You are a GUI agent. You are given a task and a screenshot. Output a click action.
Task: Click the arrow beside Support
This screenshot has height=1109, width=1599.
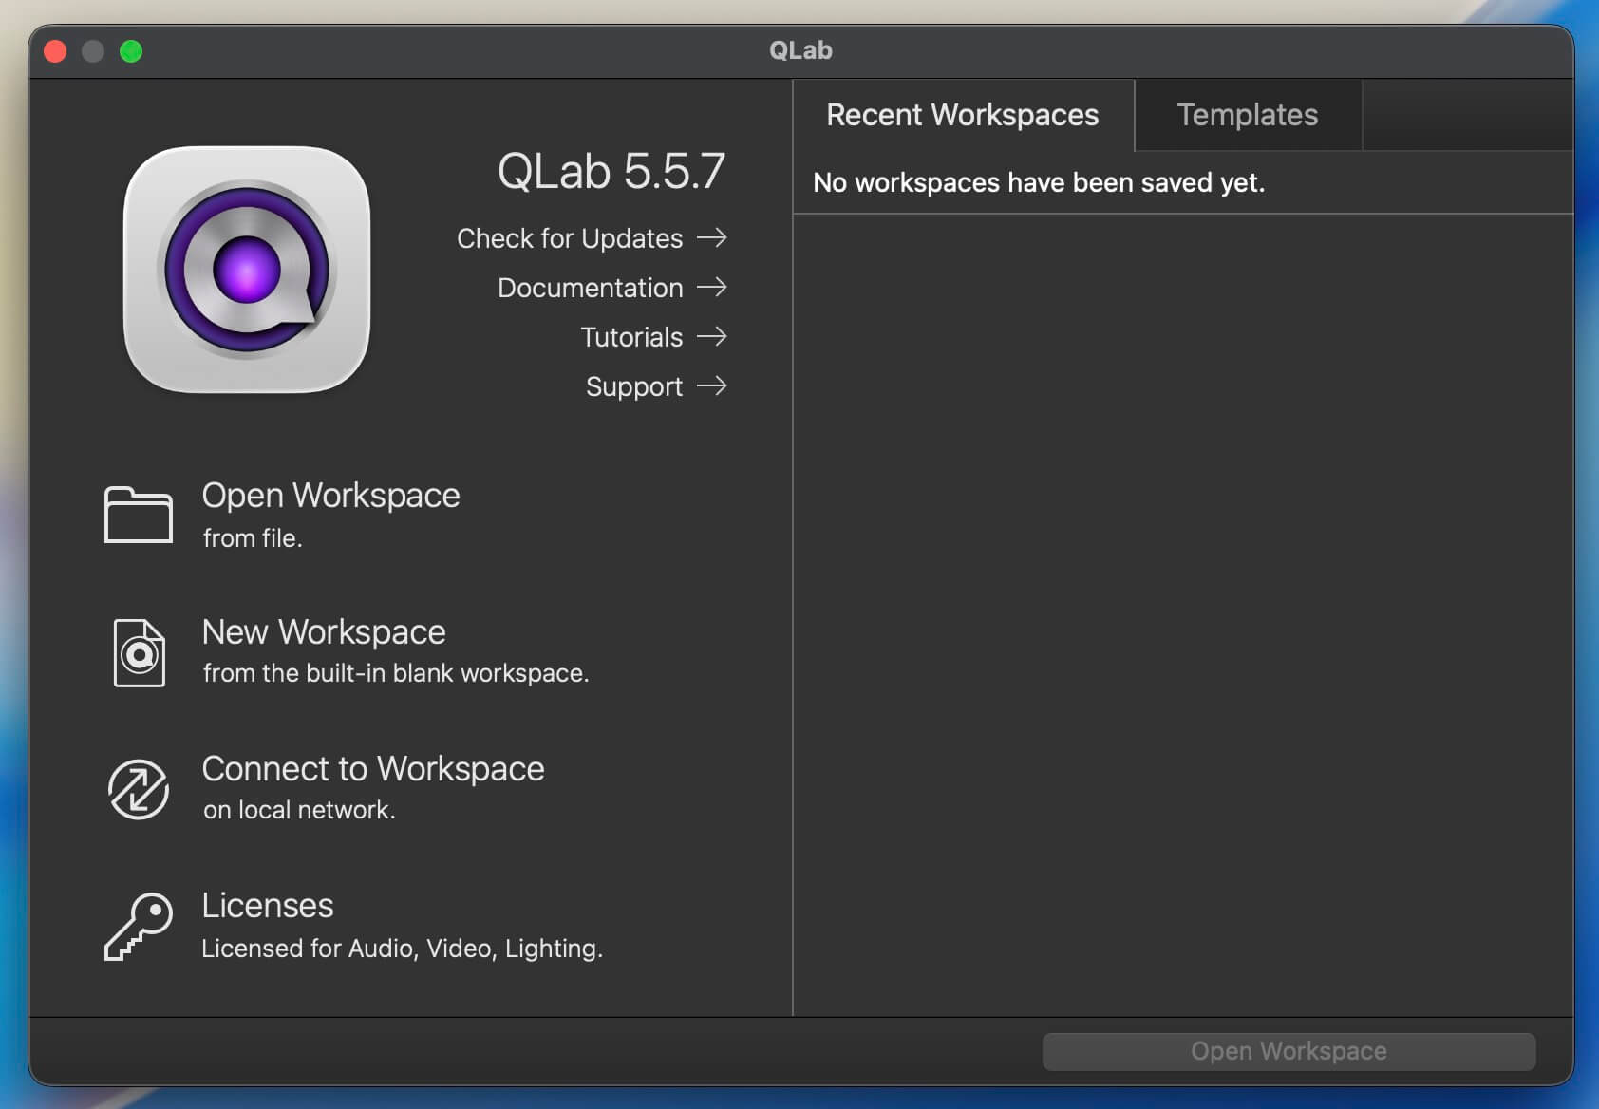pos(711,385)
